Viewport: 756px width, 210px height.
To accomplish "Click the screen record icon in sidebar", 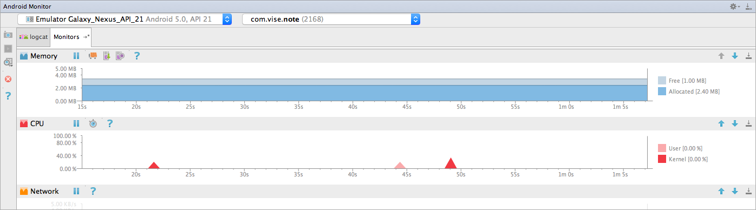I will (x=8, y=49).
